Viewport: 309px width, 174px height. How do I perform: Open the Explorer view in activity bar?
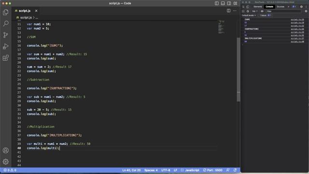[6, 12]
